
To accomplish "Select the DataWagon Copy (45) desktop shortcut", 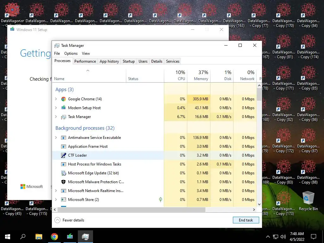I will pos(12,208).
